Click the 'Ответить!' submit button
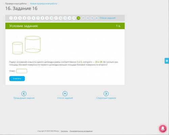Screen dimensions: 169x135 17,79
